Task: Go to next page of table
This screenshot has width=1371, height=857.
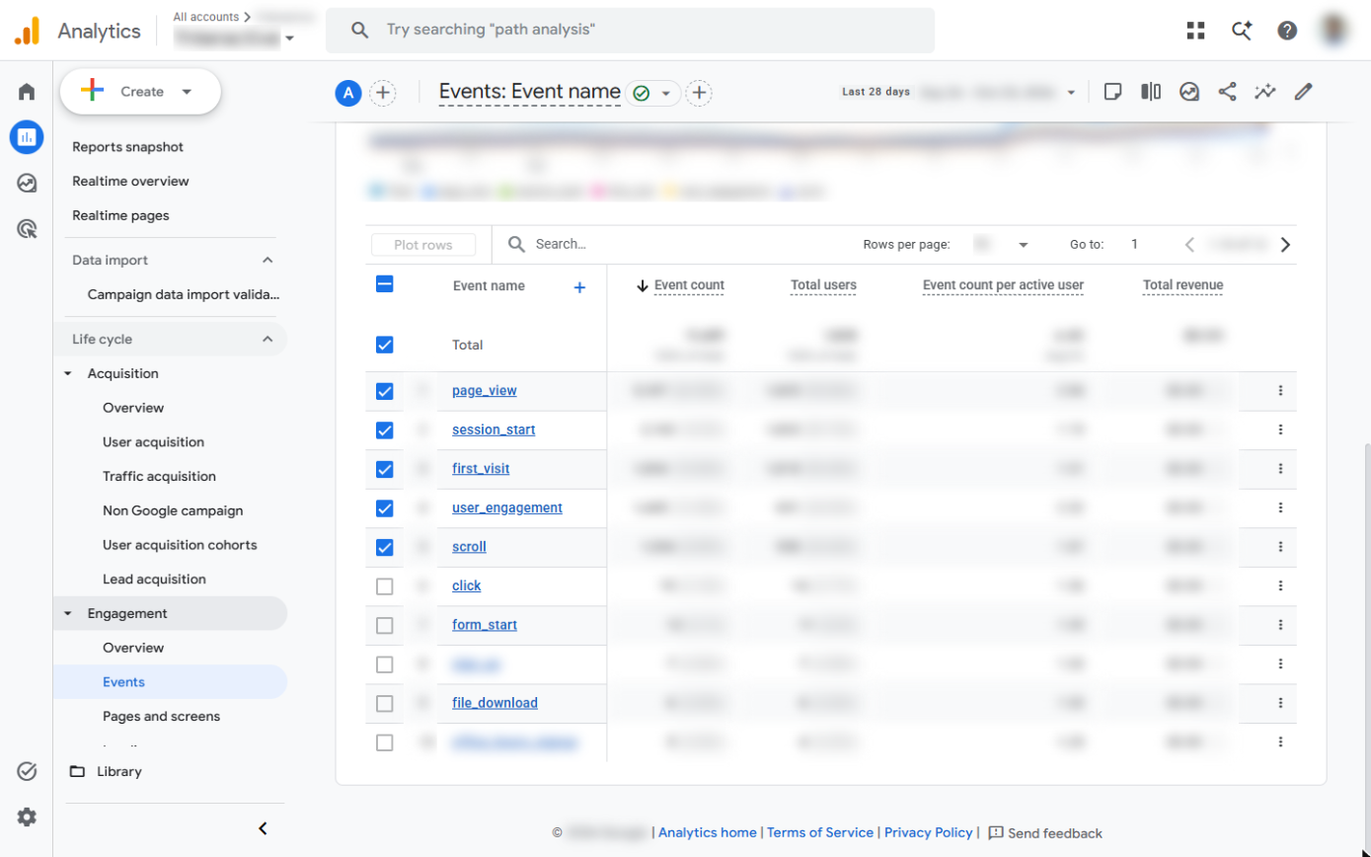Action: (x=1285, y=245)
